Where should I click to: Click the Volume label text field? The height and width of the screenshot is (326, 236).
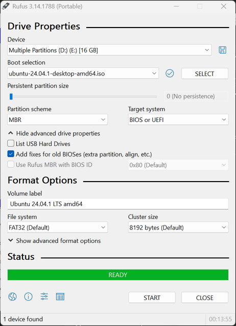[x=118, y=204]
